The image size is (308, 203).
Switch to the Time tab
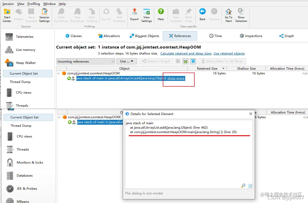(216, 36)
